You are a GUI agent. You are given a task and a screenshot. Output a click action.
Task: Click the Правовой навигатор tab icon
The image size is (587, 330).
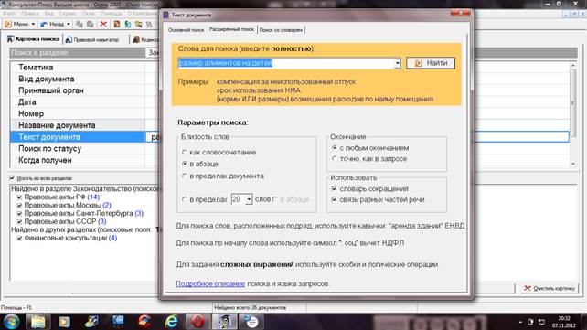[69, 39]
